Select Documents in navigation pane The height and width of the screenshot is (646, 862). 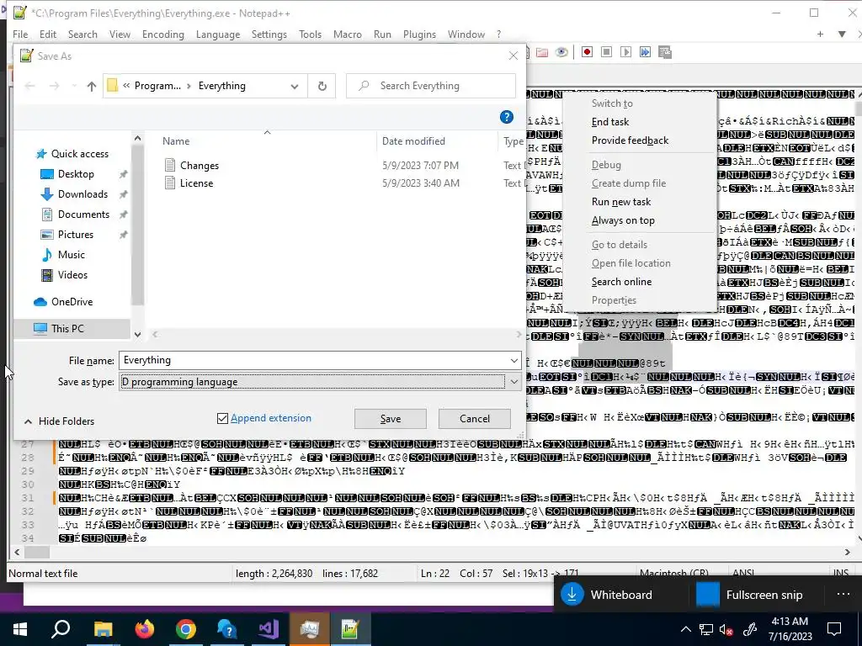tap(83, 214)
